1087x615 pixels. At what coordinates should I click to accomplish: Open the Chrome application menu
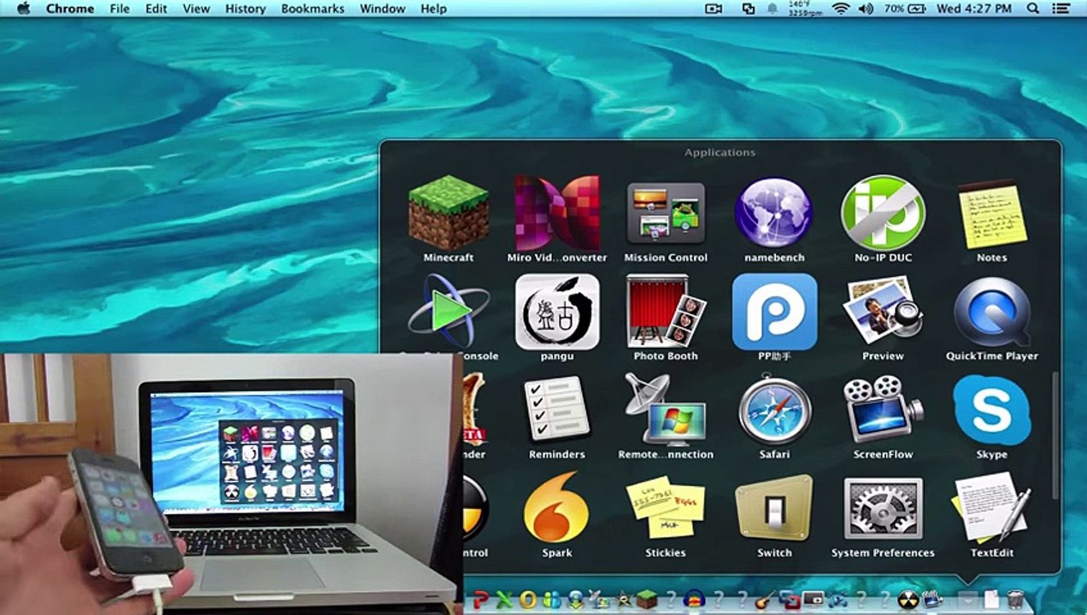70,9
